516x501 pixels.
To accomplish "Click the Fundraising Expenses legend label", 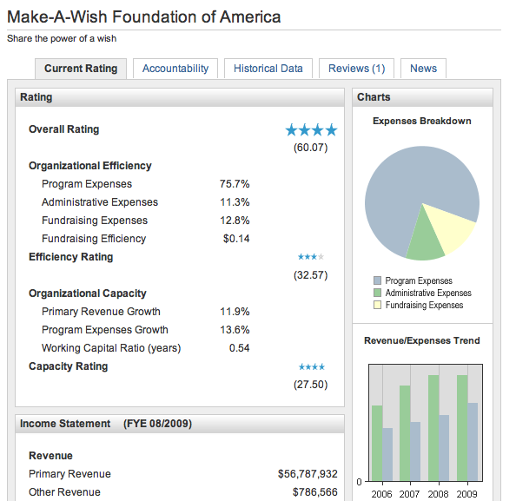I will 424,306.
